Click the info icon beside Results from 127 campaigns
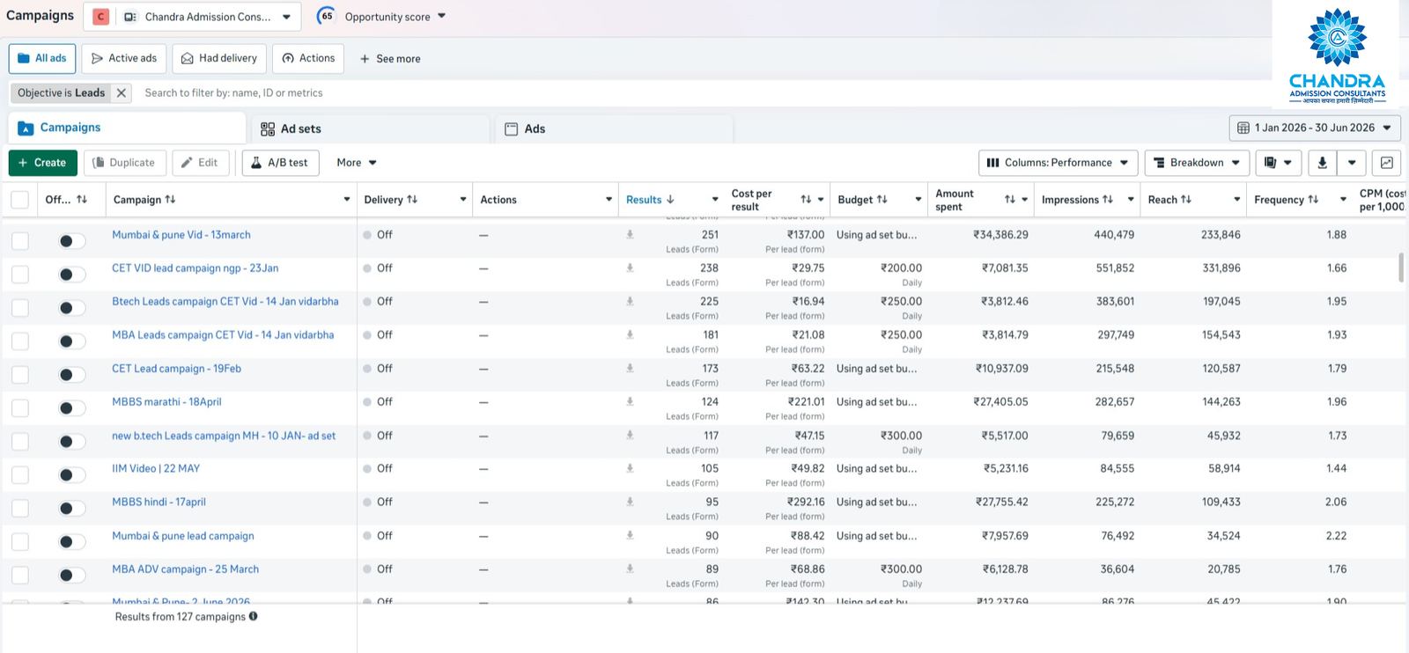This screenshot has height=653, width=1409. point(253,616)
